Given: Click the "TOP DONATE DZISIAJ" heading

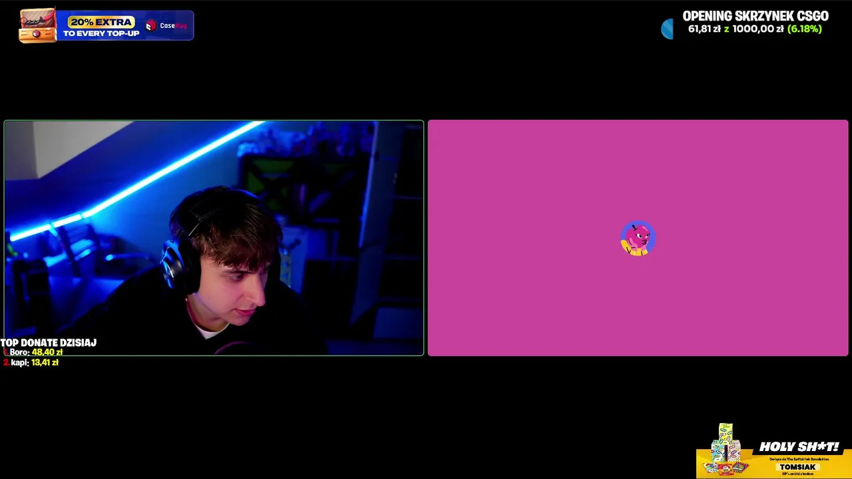Looking at the screenshot, I should click(x=49, y=343).
